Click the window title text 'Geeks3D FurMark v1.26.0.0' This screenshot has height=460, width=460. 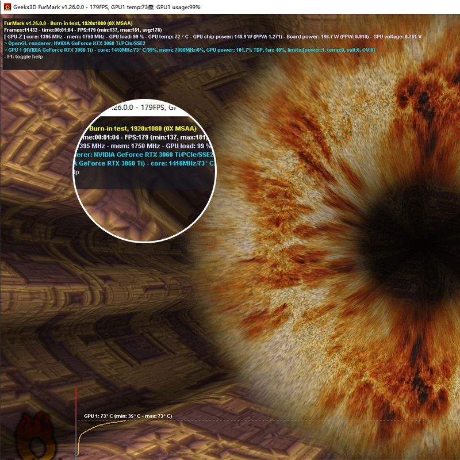tap(49, 7)
